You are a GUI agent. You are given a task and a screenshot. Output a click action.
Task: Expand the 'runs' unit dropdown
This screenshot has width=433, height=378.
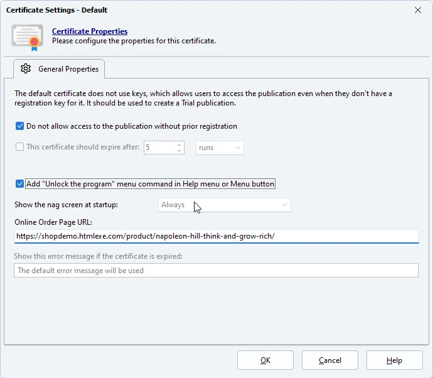[x=220, y=148]
